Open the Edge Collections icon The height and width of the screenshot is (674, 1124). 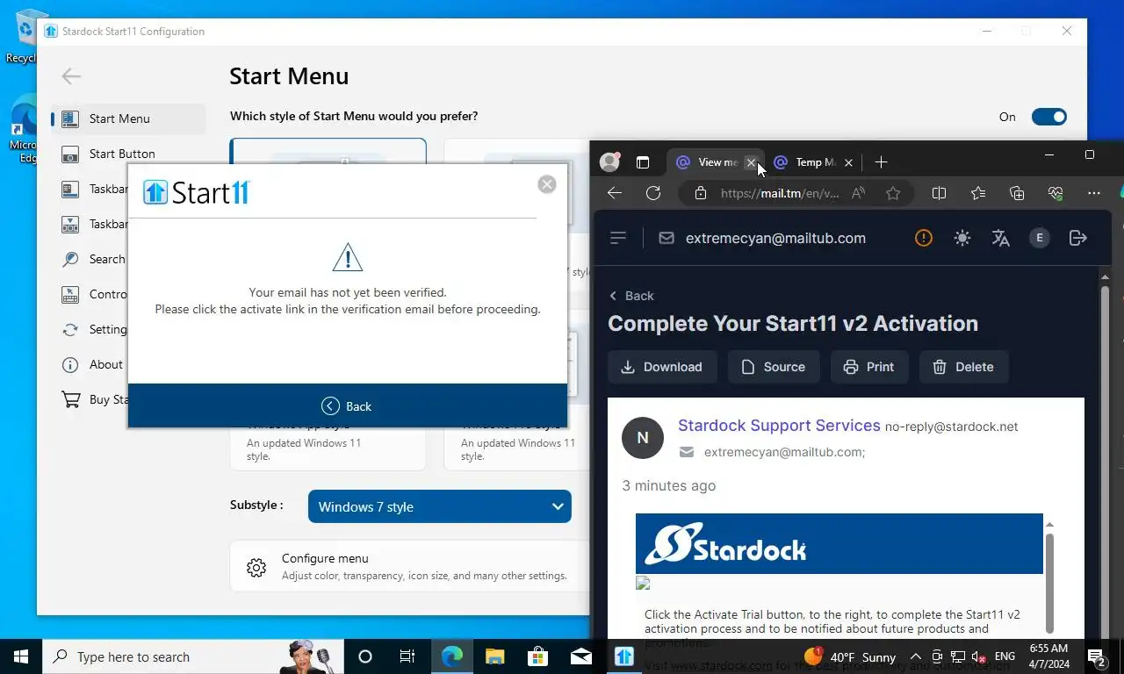(x=1017, y=193)
